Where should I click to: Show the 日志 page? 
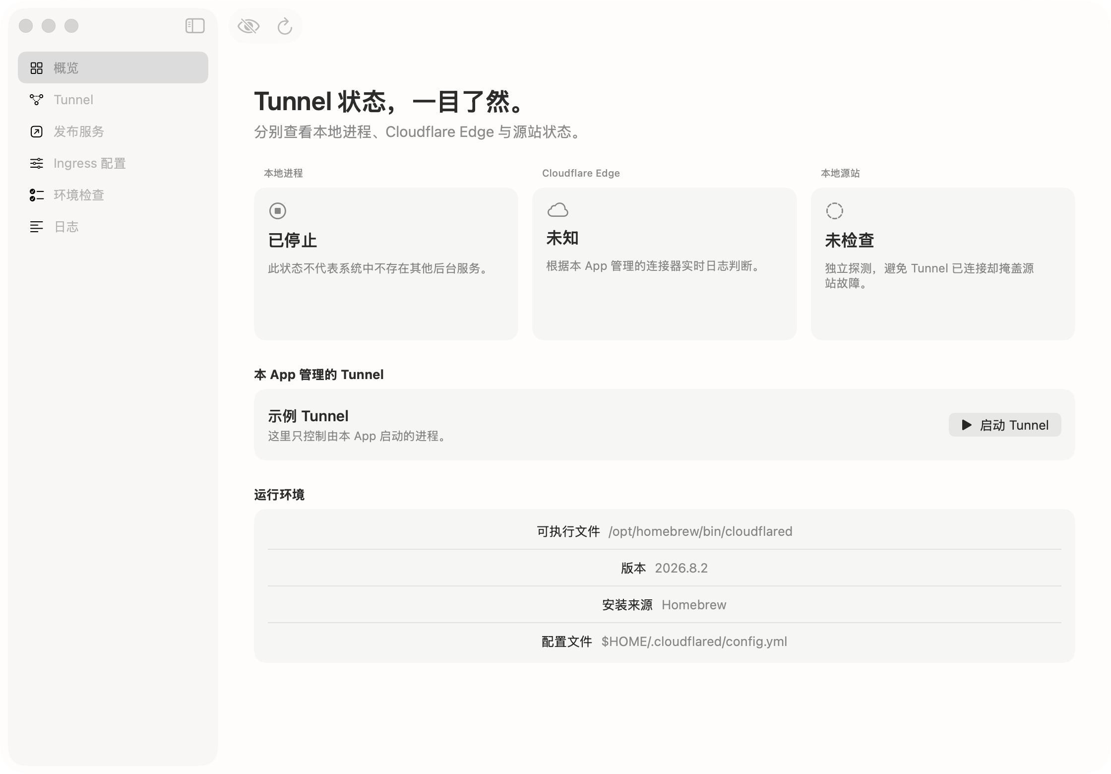(113, 226)
